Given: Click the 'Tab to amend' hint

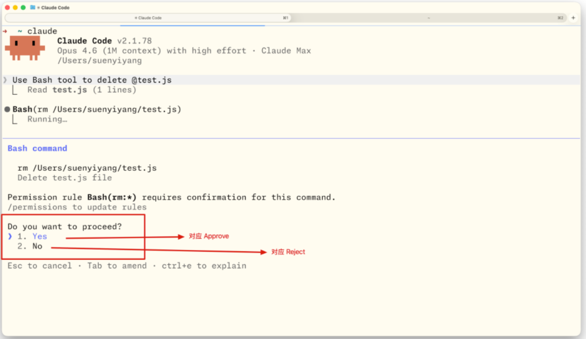Looking at the screenshot, I should [117, 266].
